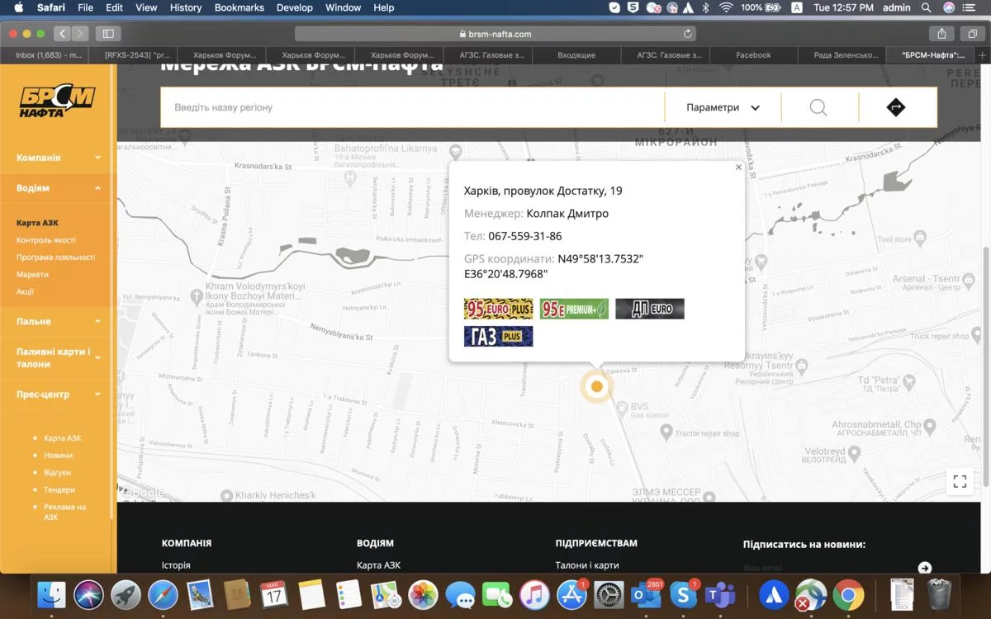The width and height of the screenshot is (991, 619).
Task: Open Реклама на АЗК sidebar link
Action: [x=64, y=512]
